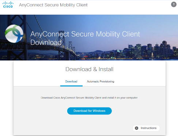The width and height of the screenshot is (178, 136).
Task: Open help via the question mark icon
Action: pyautogui.click(x=174, y=5)
